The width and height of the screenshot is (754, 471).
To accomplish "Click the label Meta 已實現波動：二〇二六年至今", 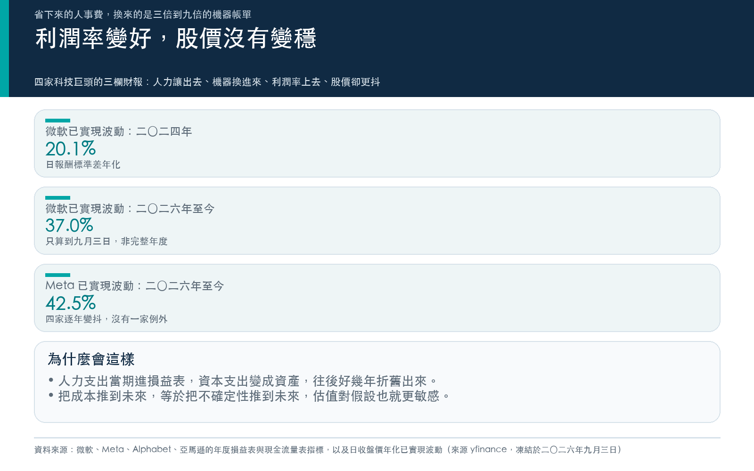I will click(x=135, y=286).
